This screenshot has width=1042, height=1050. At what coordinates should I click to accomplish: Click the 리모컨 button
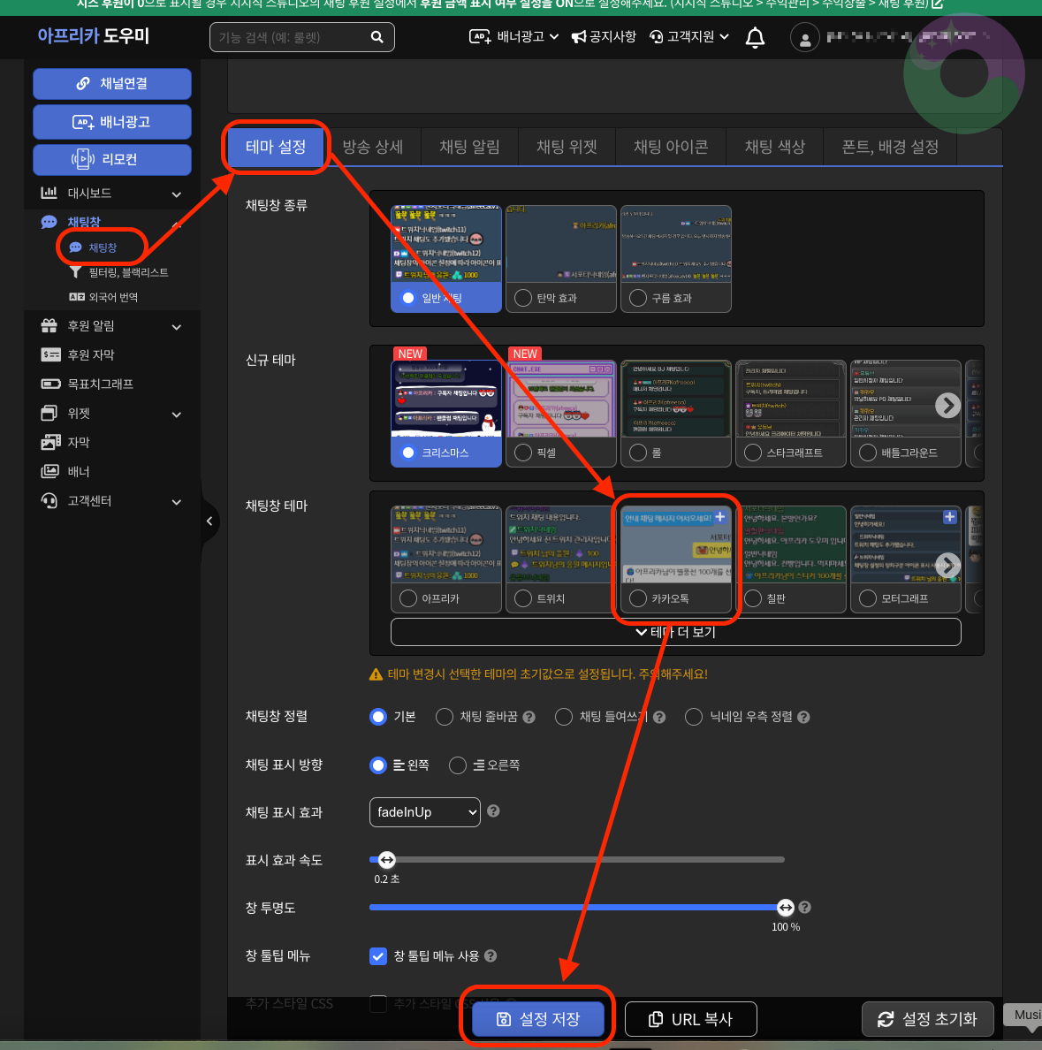pos(112,159)
